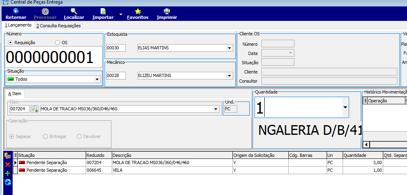The image size is (407, 195).
Task: Click the red X delete row icon
Action: 8,165
